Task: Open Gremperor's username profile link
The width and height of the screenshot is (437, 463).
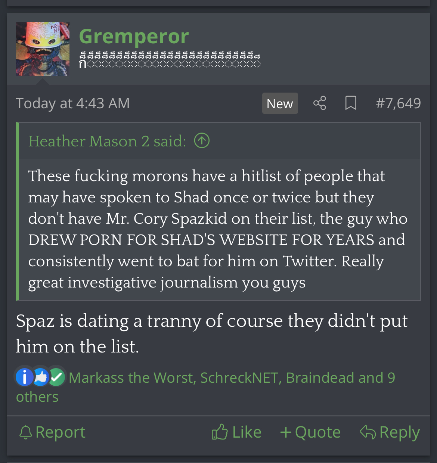Action: point(134,37)
